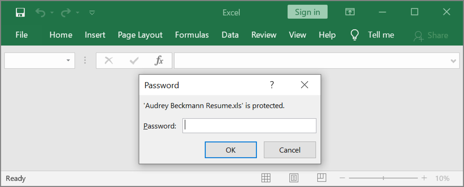464x187 pixels.
Task: Expand the formula bar chevron
Action: tap(453, 61)
